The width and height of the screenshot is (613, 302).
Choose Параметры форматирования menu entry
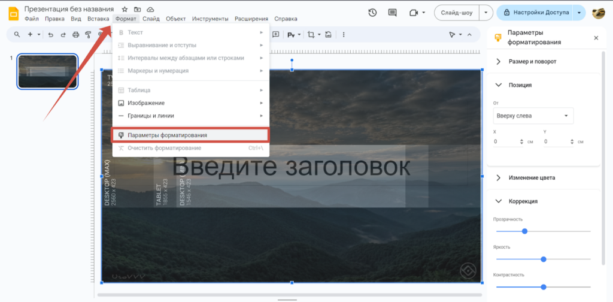tap(191, 135)
